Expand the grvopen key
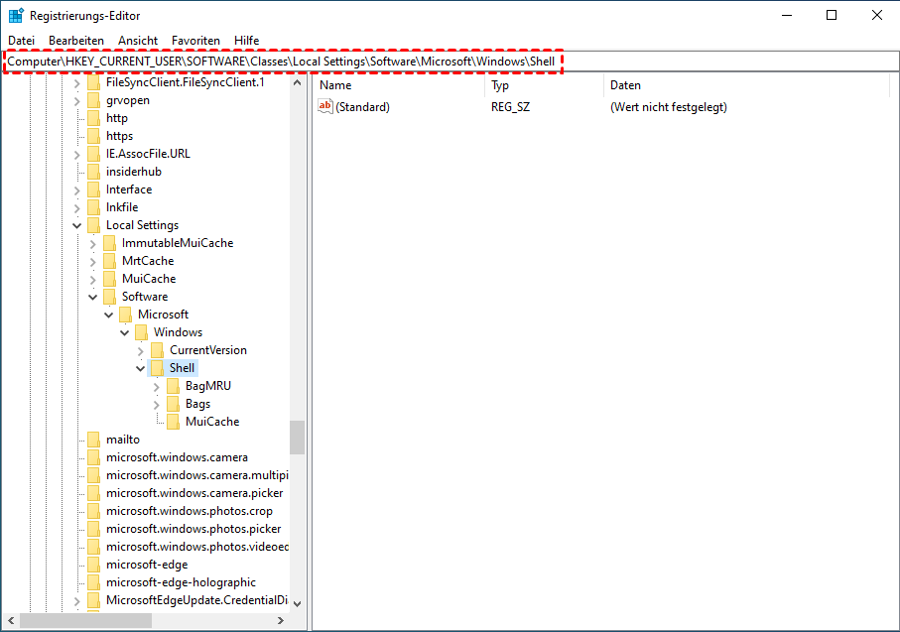This screenshot has width=900, height=632. tap(77, 101)
